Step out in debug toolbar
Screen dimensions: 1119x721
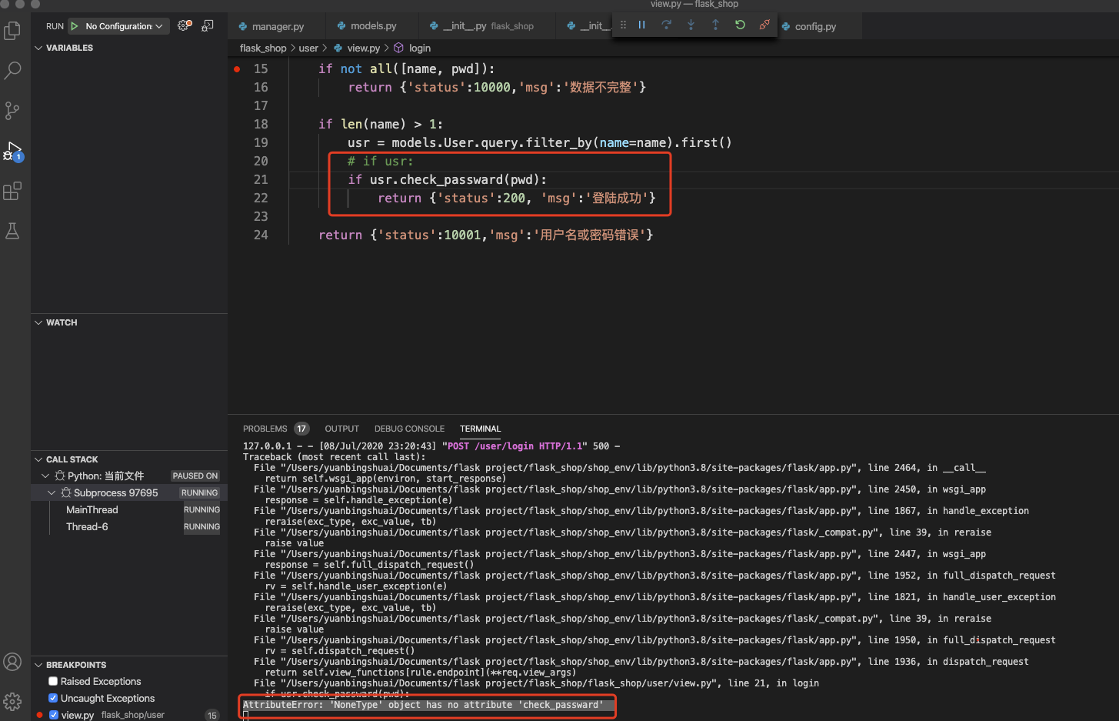click(x=715, y=25)
